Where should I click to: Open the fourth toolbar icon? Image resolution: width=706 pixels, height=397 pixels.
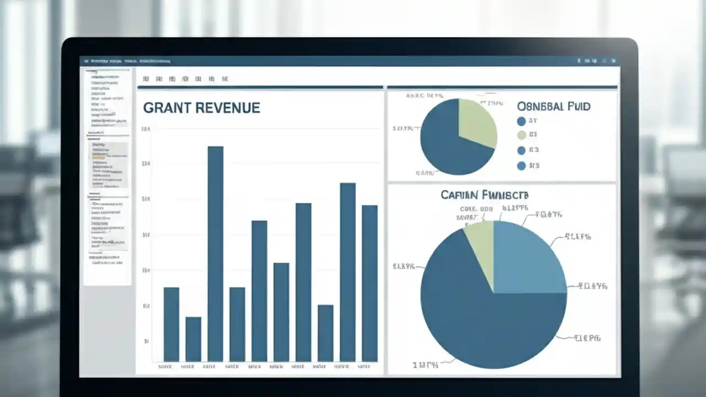pyautogui.click(x=186, y=78)
